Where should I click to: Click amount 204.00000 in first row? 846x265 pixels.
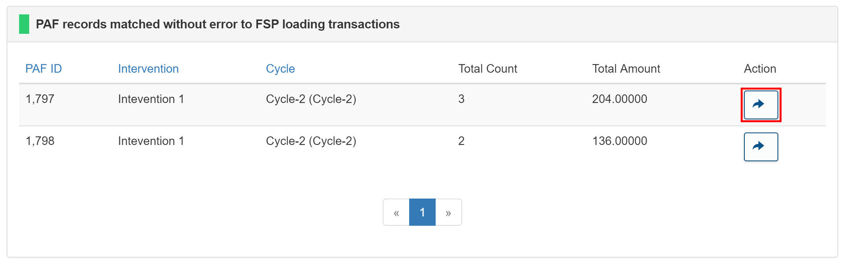[x=619, y=99]
